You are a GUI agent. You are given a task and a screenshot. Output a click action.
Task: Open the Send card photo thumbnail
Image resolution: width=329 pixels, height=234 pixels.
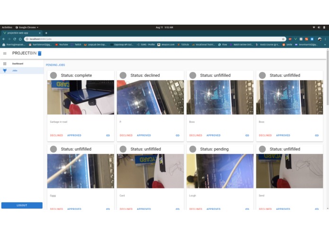290,171
